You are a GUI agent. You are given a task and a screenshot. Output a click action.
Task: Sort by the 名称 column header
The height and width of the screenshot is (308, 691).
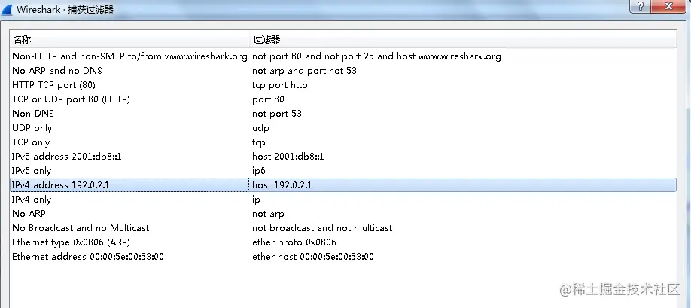[22, 40]
